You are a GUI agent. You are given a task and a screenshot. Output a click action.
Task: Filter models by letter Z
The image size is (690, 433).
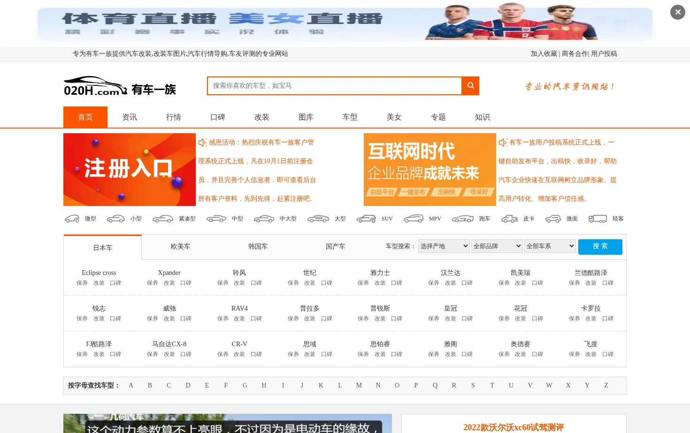click(x=606, y=385)
